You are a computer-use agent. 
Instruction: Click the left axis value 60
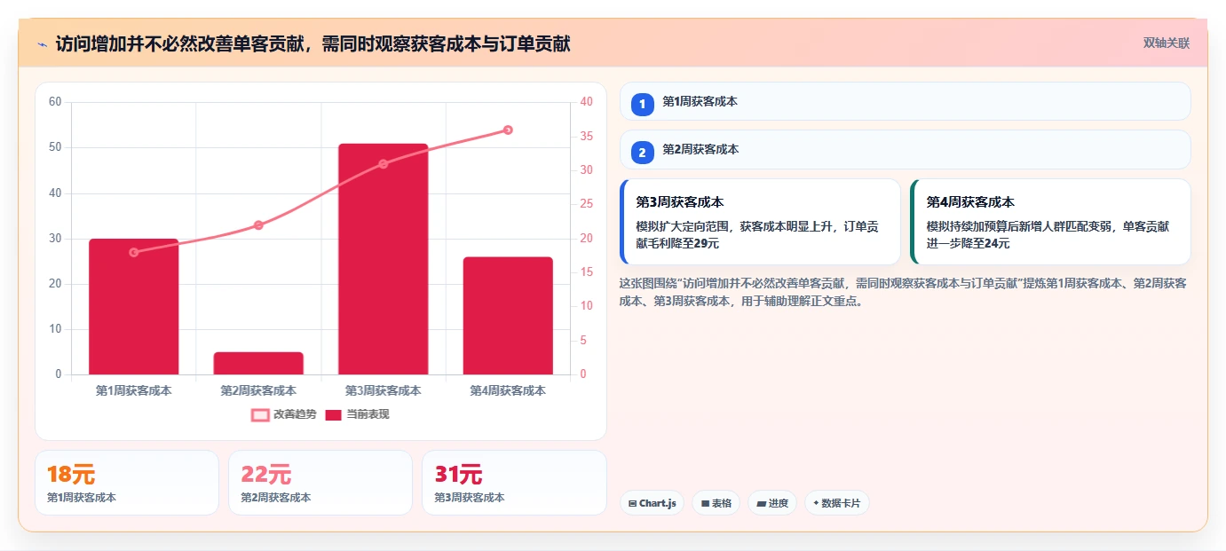pos(55,102)
